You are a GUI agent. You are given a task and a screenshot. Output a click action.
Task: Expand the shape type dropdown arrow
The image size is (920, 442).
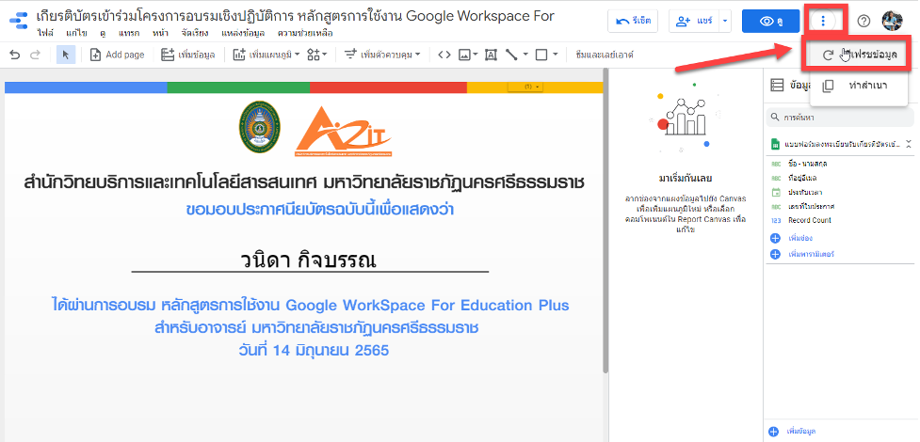(x=555, y=55)
